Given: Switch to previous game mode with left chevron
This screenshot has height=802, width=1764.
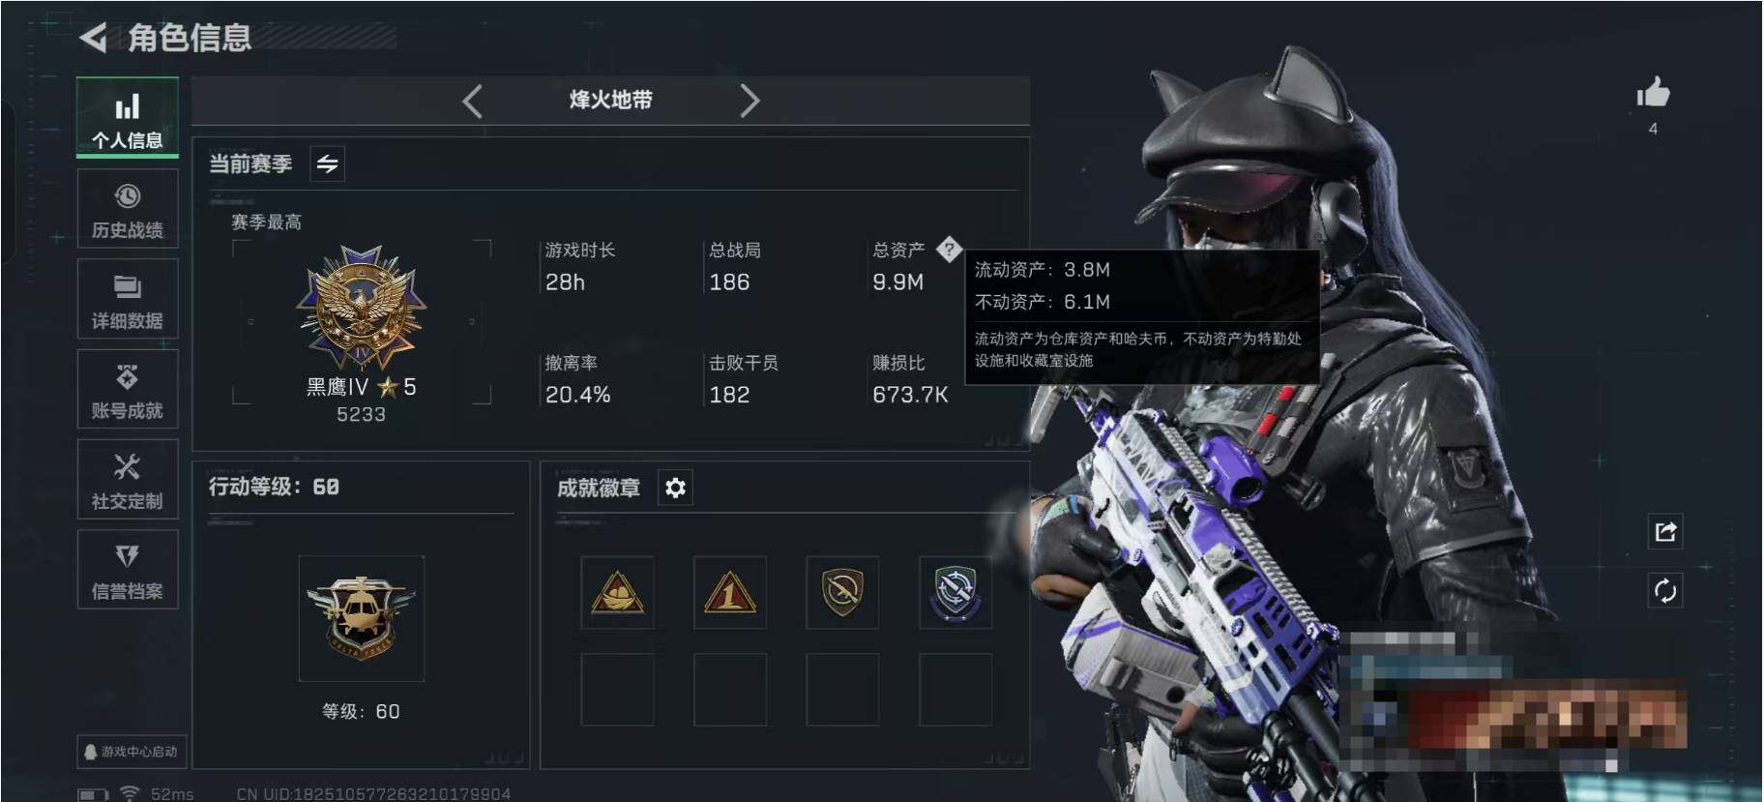Looking at the screenshot, I should [x=472, y=101].
